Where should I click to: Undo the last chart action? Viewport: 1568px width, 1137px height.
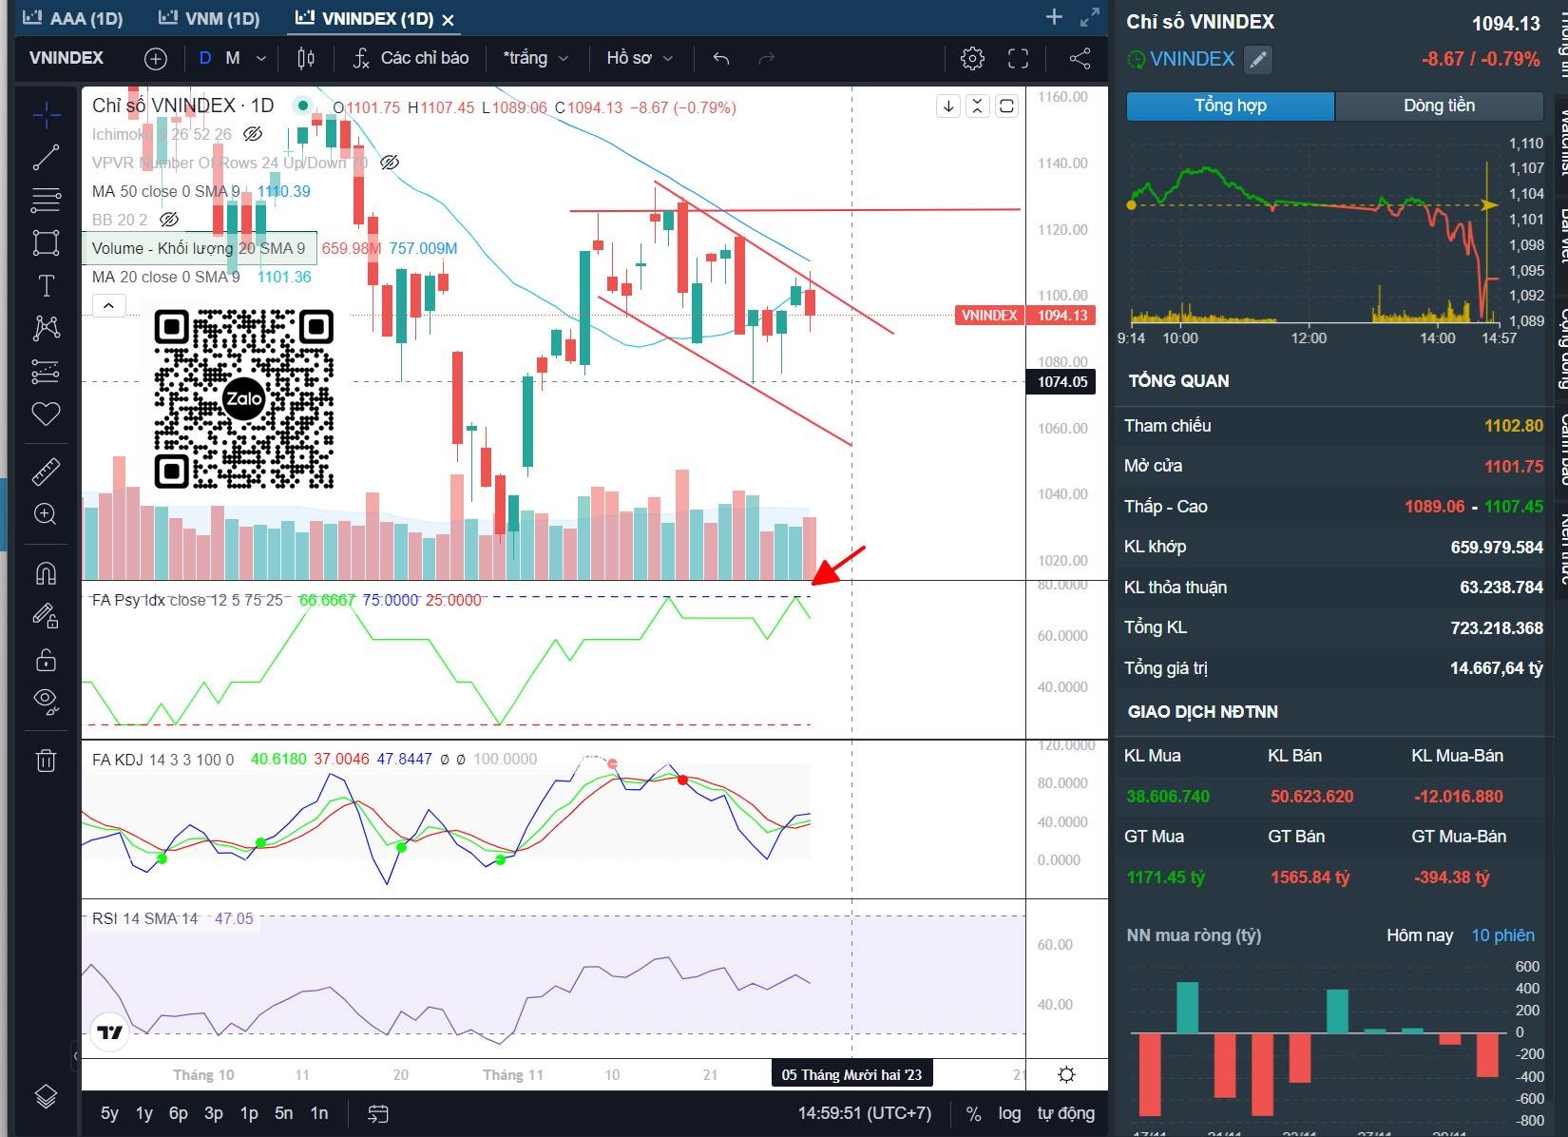click(x=721, y=59)
